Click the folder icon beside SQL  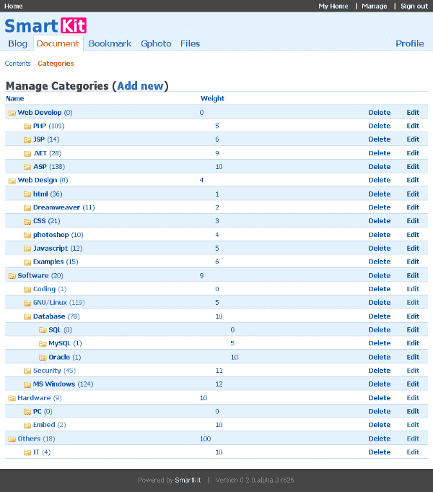coord(43,330)
